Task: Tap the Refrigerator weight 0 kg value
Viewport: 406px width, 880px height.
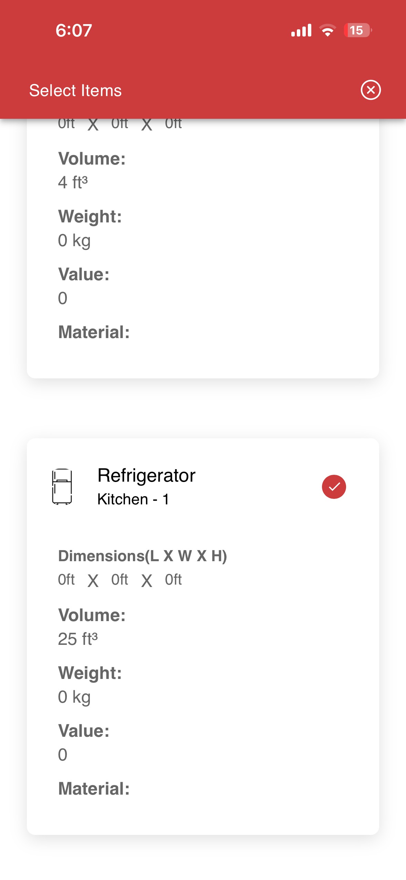Action: (x=74, y=697)
